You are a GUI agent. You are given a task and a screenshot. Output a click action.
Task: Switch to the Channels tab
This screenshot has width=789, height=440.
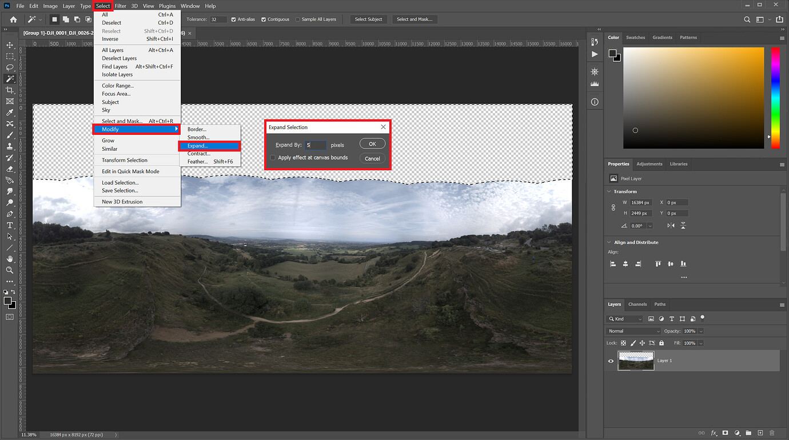pyautogui.click(x=637, y=304)
